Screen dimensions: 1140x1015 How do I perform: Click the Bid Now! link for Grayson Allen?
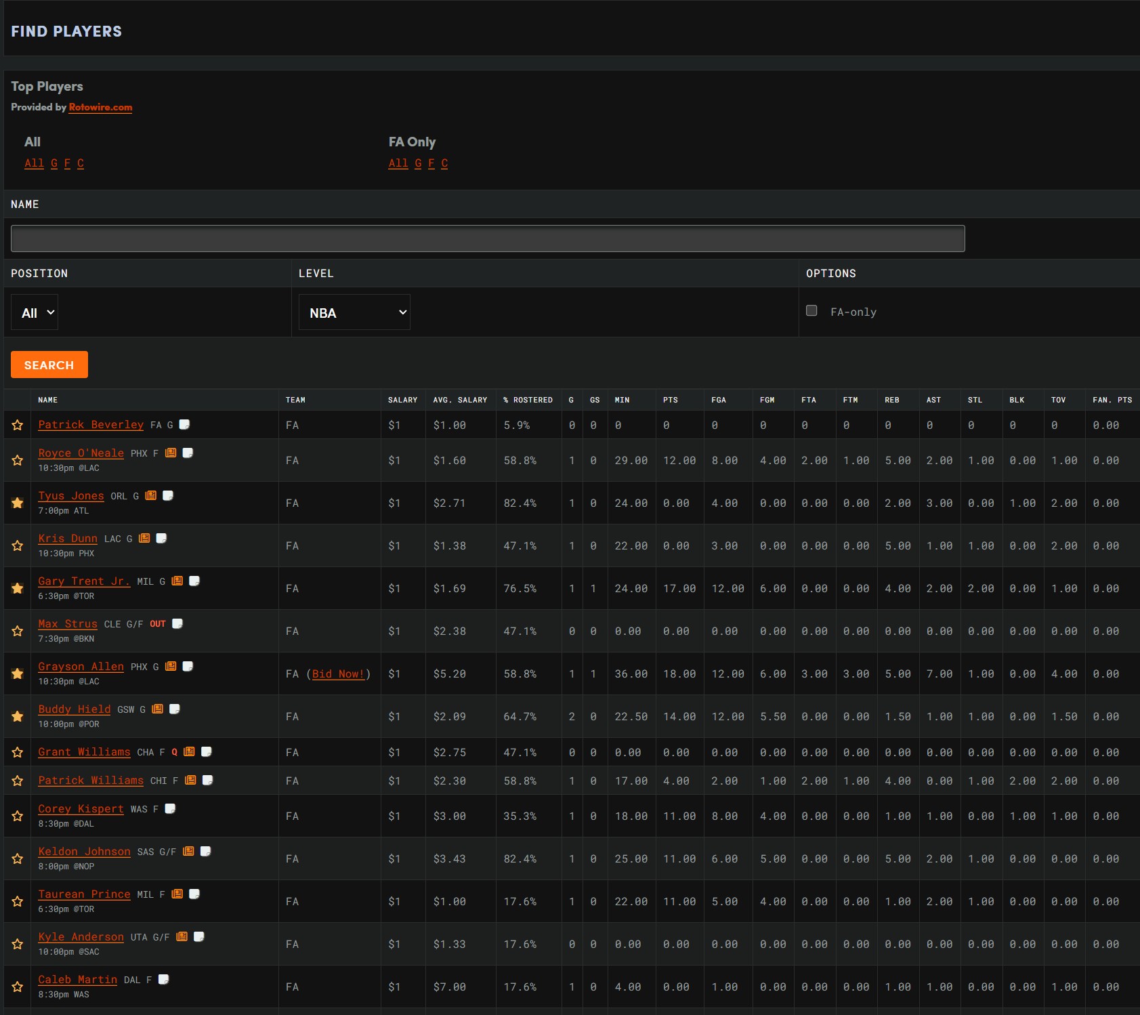coord(338,674)
